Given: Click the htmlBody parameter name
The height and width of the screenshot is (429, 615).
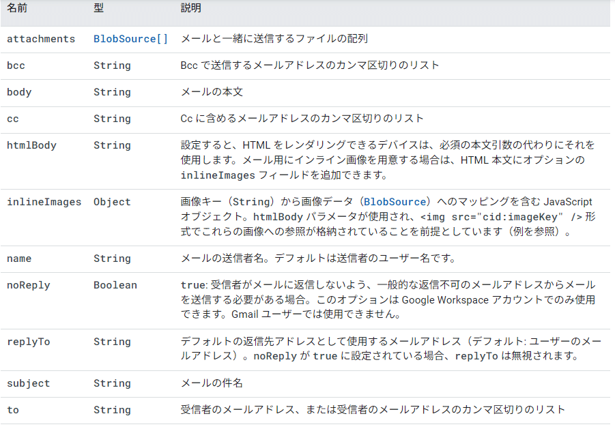Looking at the screenshot, I should tap(32, 145).
